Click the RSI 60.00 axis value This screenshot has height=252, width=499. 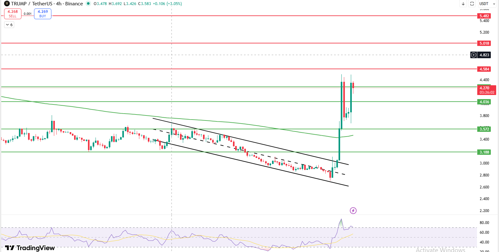pos(484,232)
